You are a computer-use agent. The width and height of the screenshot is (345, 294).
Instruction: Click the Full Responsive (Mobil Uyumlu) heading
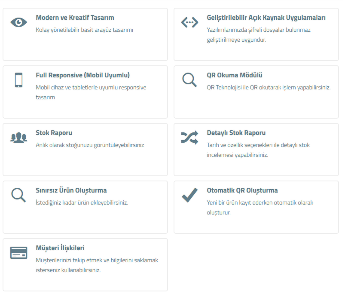point(82,75)
